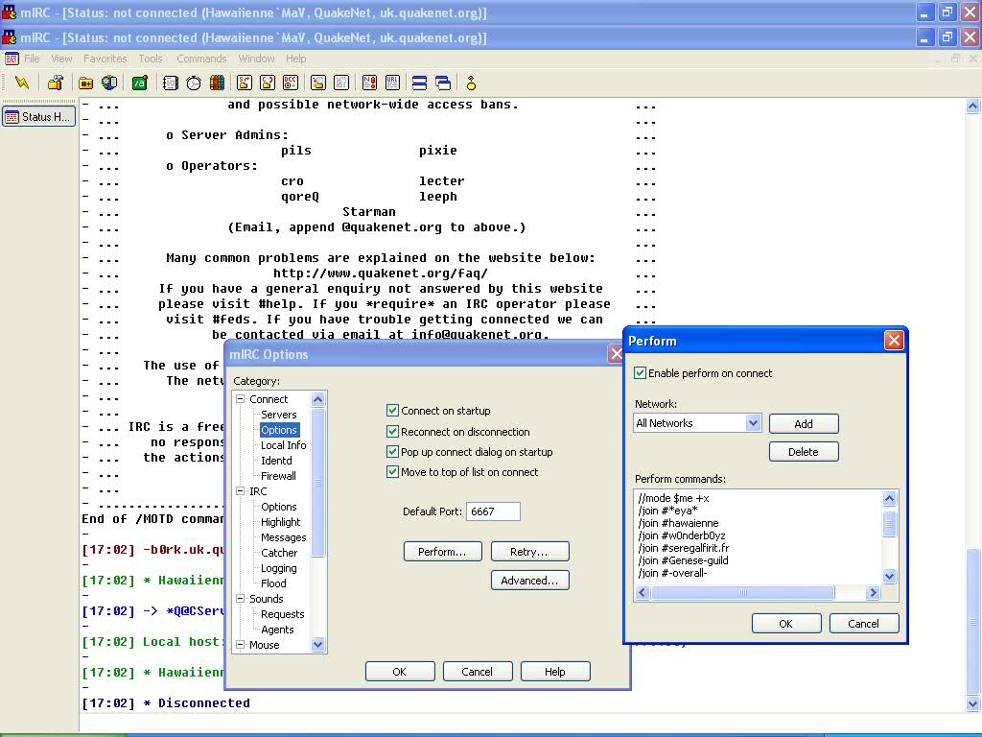Select Flood under IRC category
The width and height of the screenshot is (982, 737).
click(x=273, y=582)
